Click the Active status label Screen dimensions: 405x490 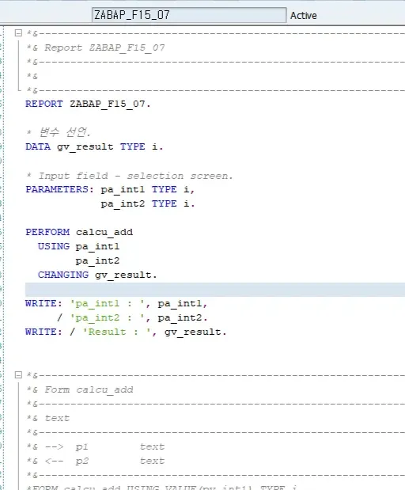point(303,16)
